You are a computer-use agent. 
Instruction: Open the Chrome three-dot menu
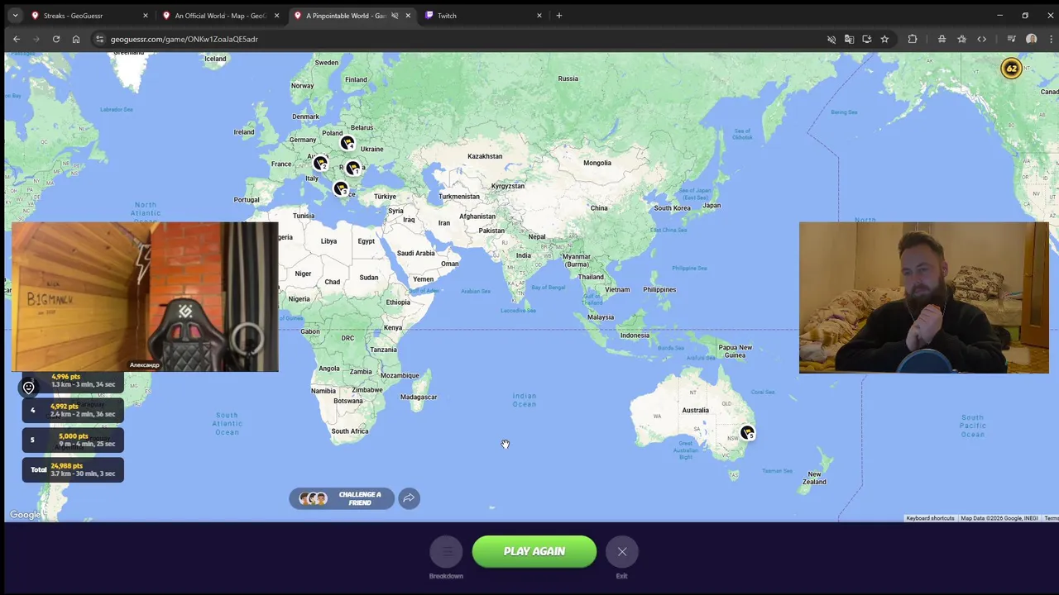[1051, 39]
